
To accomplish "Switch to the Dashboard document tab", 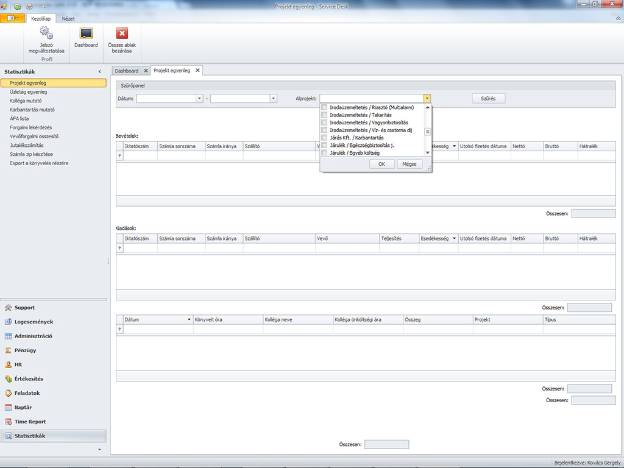I will (127, 71).
